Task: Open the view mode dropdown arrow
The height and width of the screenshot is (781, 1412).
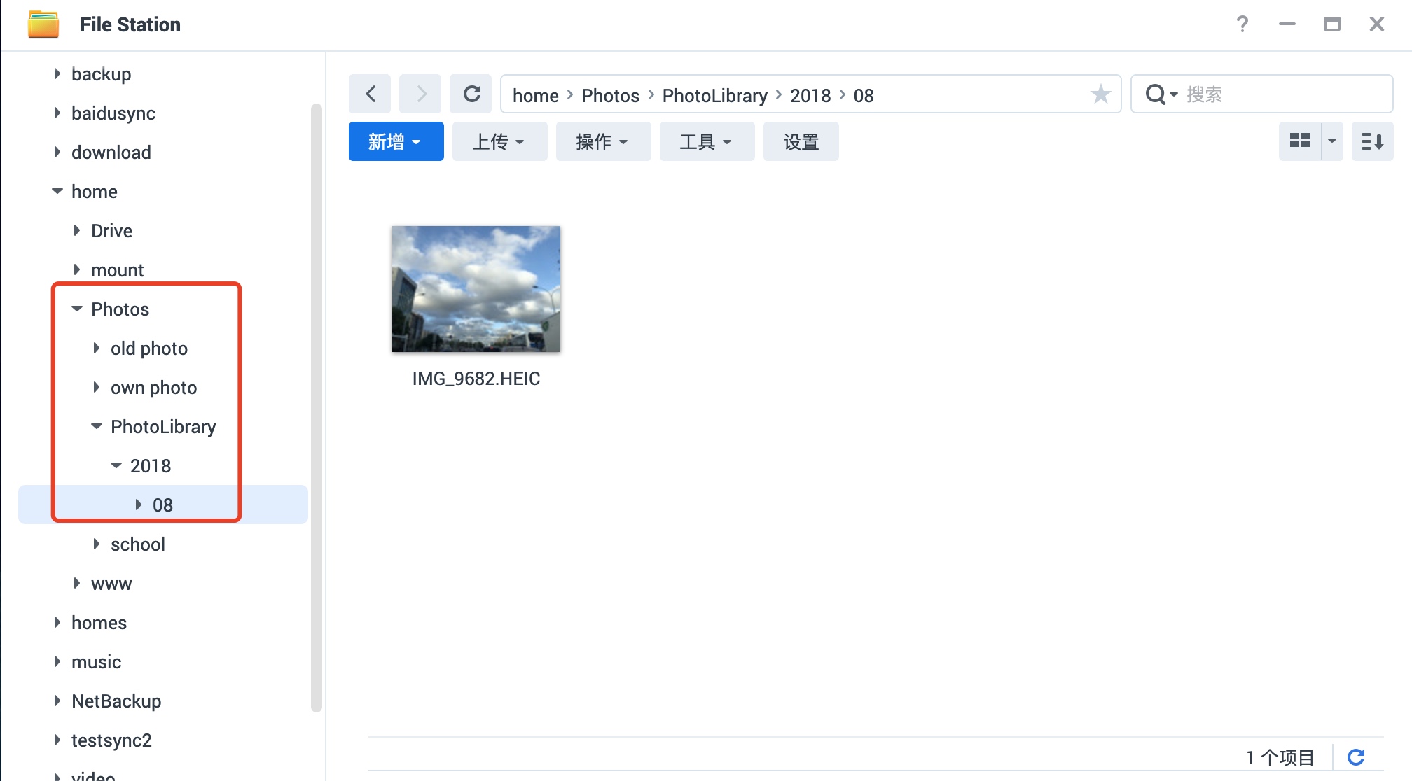Action: 1332,141
